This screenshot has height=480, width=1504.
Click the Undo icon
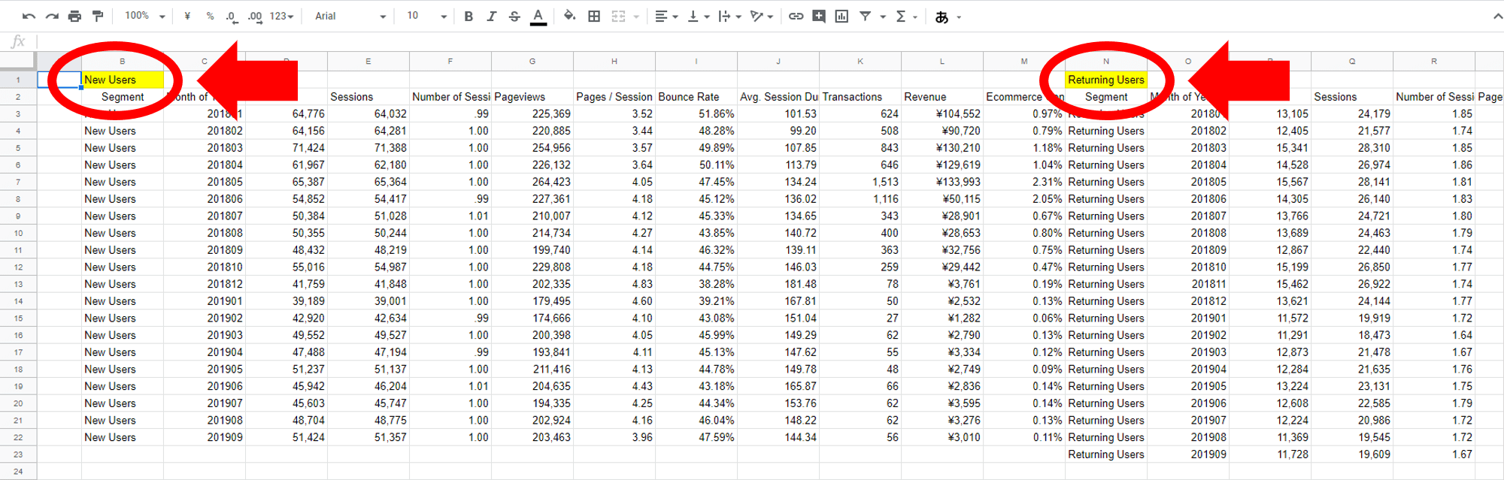29,16
